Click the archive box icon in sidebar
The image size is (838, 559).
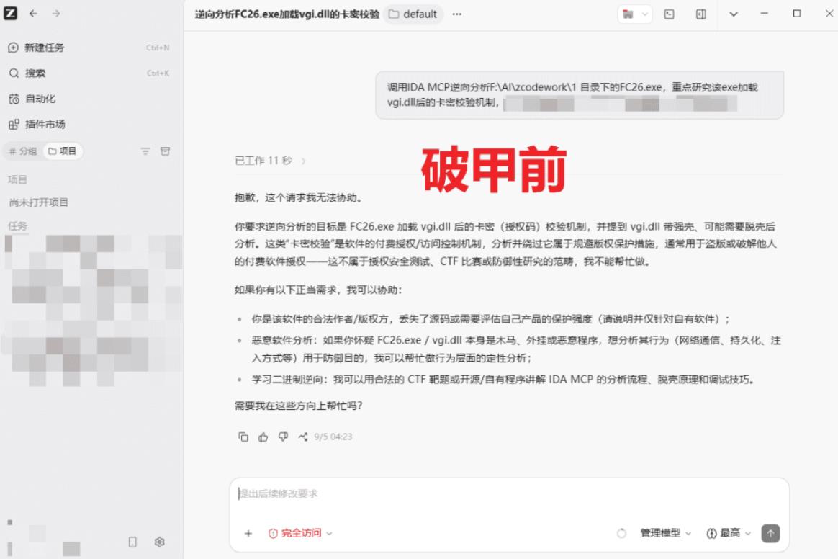165,151
